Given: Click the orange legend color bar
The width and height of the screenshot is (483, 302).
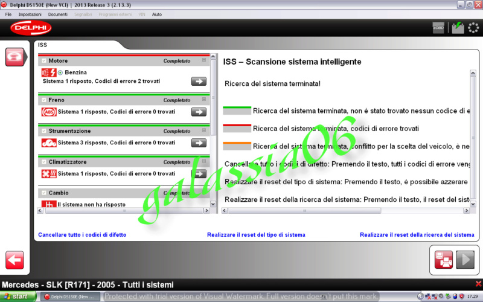Looking at the screenshot, I should coord(237,146).
